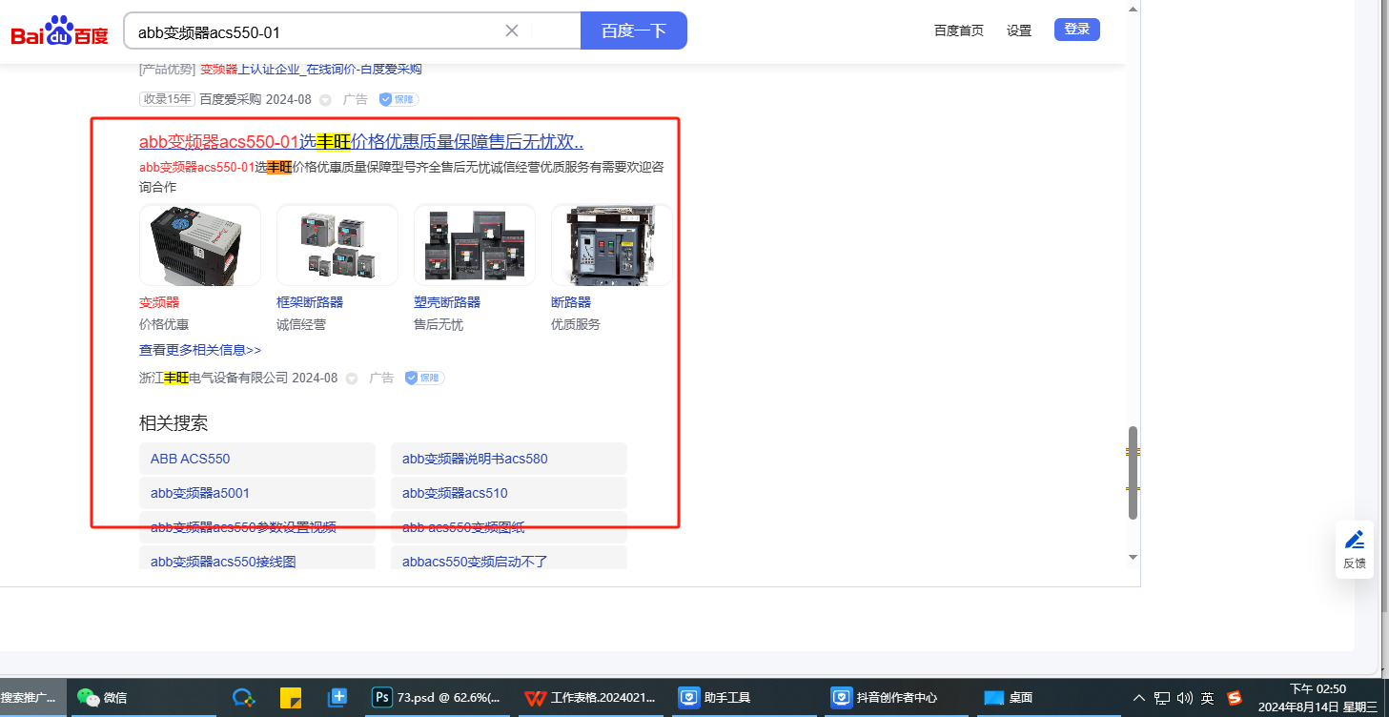The image size is (1389, 717).
Task: Switch to Photoshop 73.psd in taskbar
Action: click(x=436, y=697)
